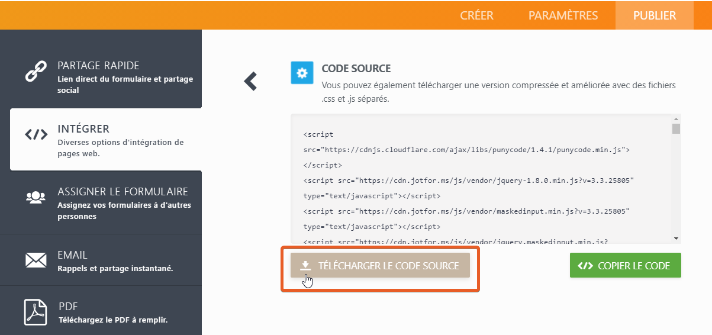Click the chain link icon for Partage Rapide

pos(36,70)
